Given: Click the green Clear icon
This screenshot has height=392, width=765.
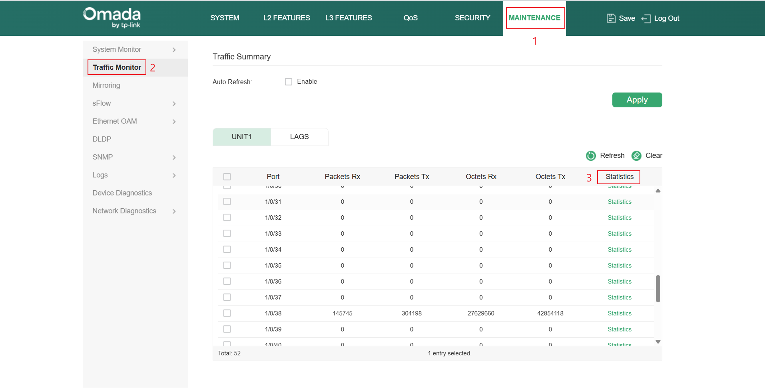Looking at the screenshot, I should (x=636, y=156).
